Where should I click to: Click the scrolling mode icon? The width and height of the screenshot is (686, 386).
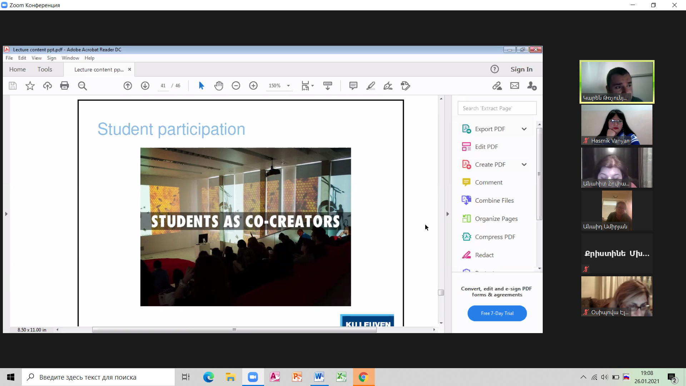coord(328,86)
